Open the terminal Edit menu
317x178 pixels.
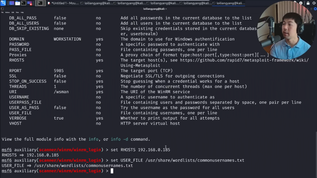pos(12,12)
